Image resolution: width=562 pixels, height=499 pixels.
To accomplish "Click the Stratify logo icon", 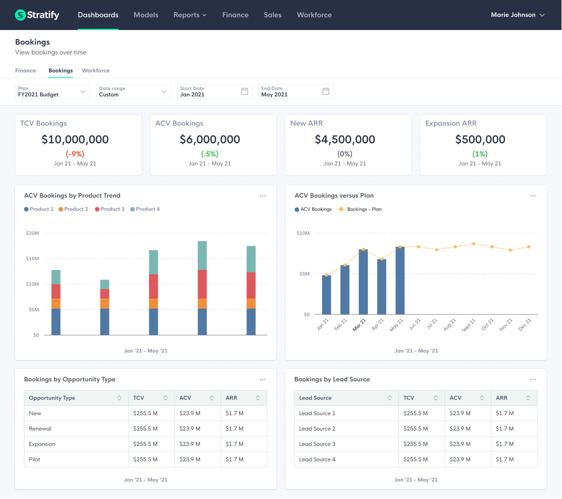I will 20,15.
